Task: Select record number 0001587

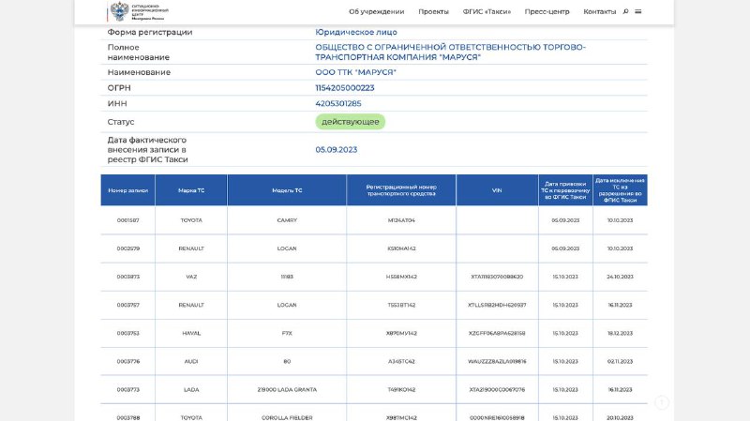Action: (x=127, y=220)
